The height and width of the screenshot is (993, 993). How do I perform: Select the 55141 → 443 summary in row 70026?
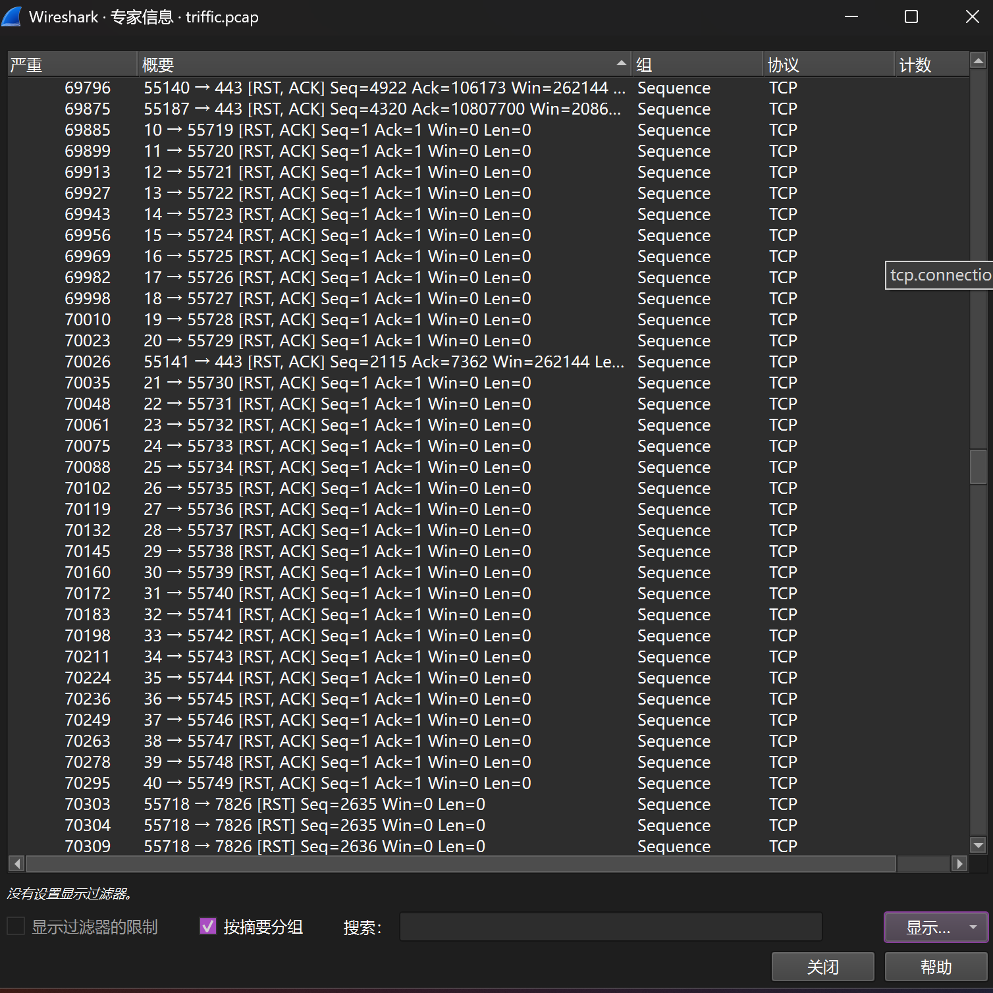(x=384, y=362)
